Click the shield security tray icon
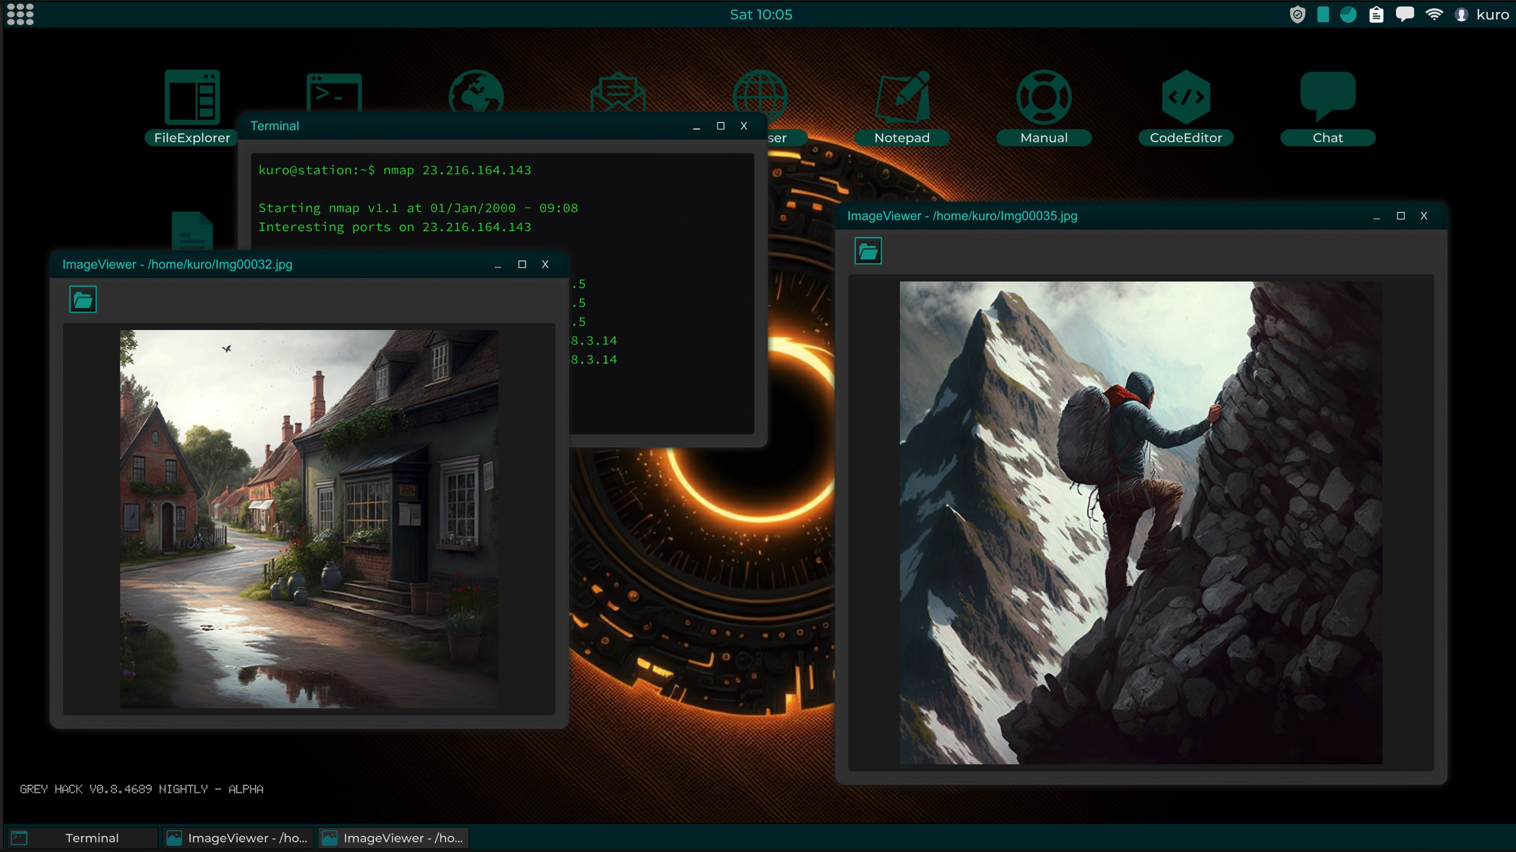This screenshot has width=1516, height=852. point(1297,14)
